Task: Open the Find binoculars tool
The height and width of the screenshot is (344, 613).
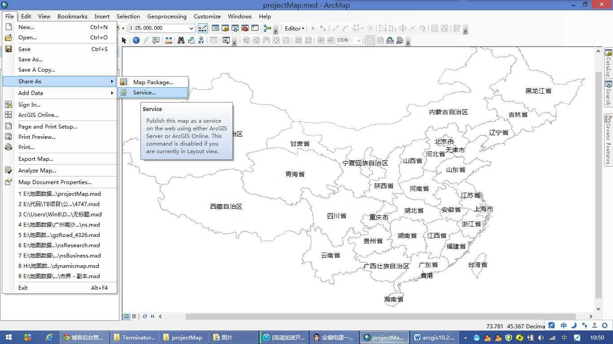Action: 181,40
